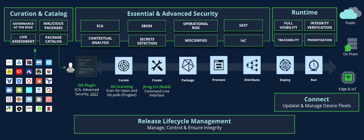Screen dimensions: 364x140
Task: Click the red OpenShift logo
Action: tap(29, 81)
